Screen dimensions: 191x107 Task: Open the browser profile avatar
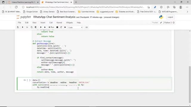click(181, 7)
